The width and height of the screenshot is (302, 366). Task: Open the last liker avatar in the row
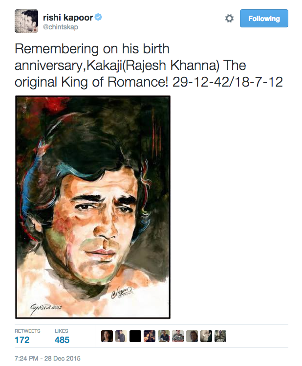(220, 336)
